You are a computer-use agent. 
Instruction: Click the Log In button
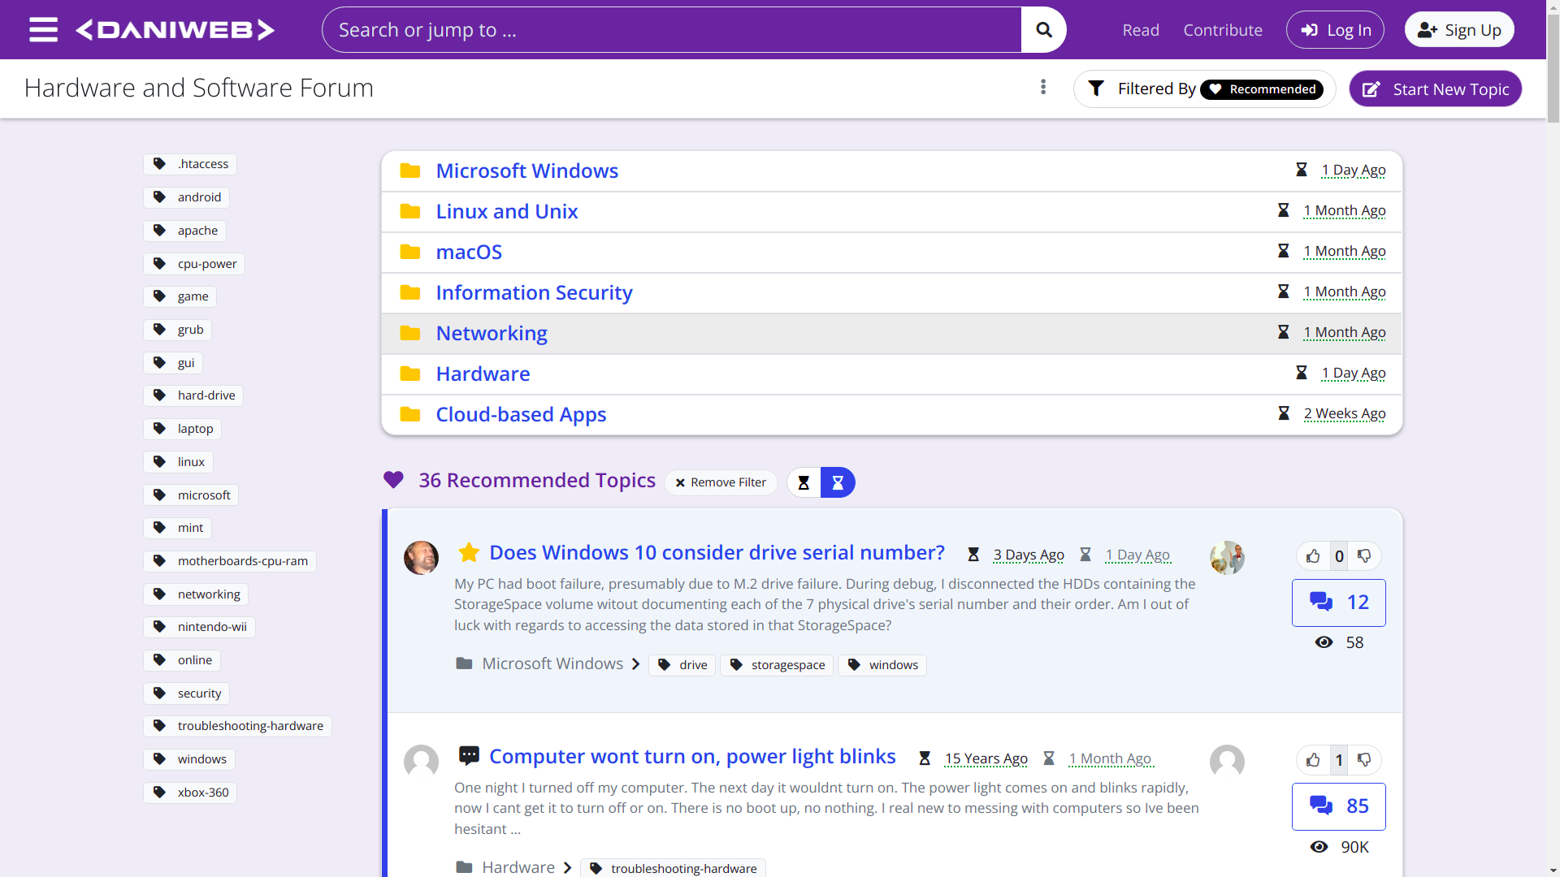click(1335, 30)
